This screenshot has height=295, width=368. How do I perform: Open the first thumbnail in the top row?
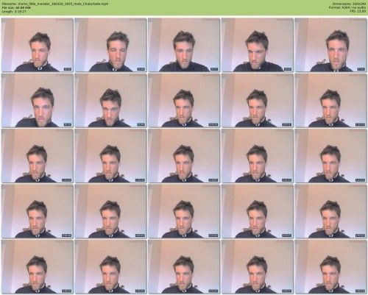pyautogui.click(x=38, y=45)
